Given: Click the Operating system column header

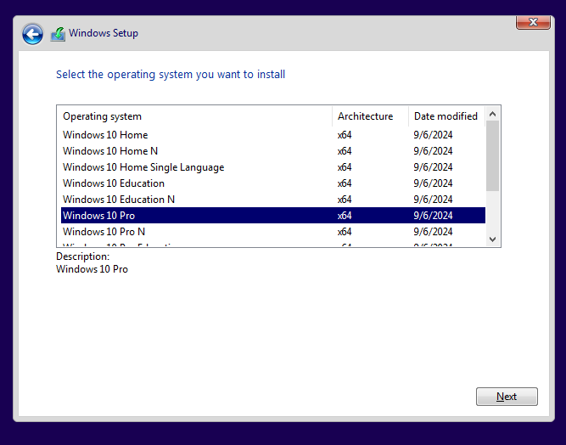Looking at the screenshot, I should click(194, 116).
